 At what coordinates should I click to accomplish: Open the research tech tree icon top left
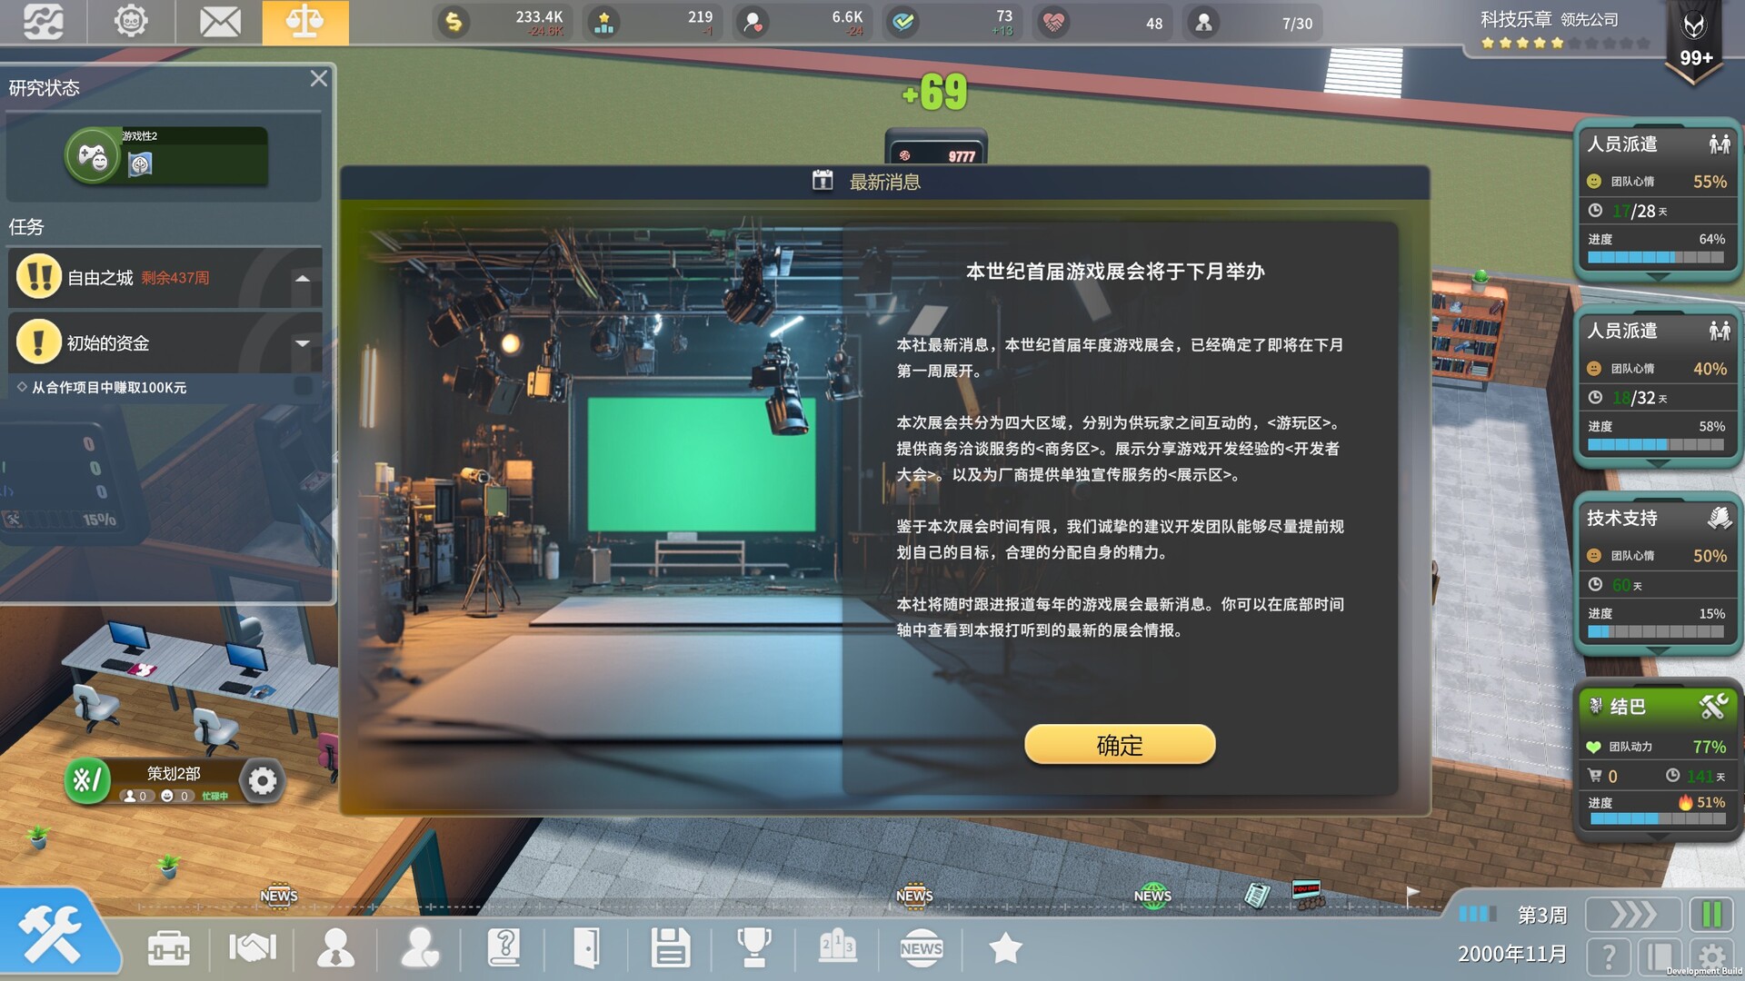41,22
